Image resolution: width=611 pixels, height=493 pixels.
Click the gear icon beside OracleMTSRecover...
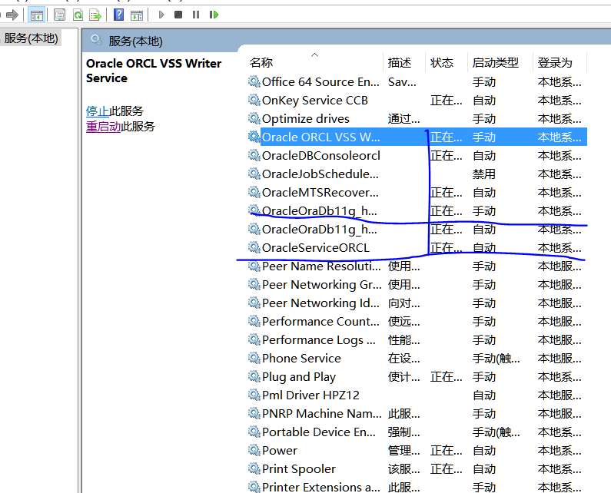[x=254, y=192]
